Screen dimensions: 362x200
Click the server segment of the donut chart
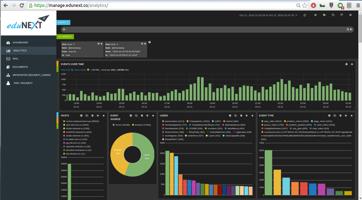coord(147,157)
